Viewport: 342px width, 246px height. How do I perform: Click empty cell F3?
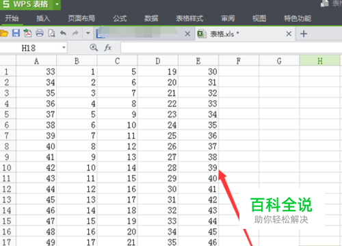pyautogui.click(x=239, y=93)
